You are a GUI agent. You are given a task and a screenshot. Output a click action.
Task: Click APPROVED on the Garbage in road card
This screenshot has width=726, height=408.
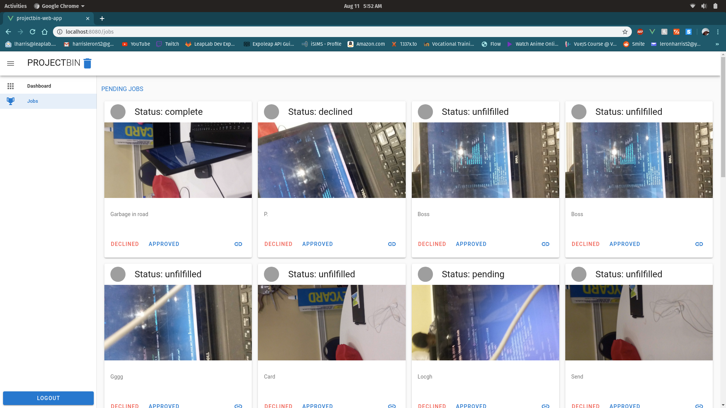pos(164,244)
